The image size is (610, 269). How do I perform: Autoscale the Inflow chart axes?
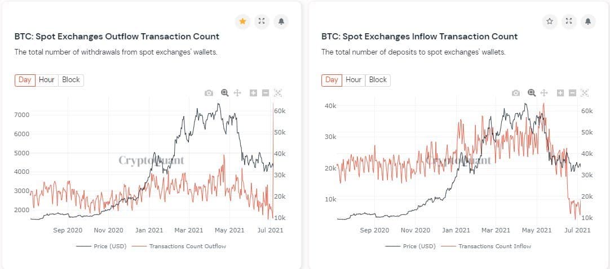tap(585, 93)
